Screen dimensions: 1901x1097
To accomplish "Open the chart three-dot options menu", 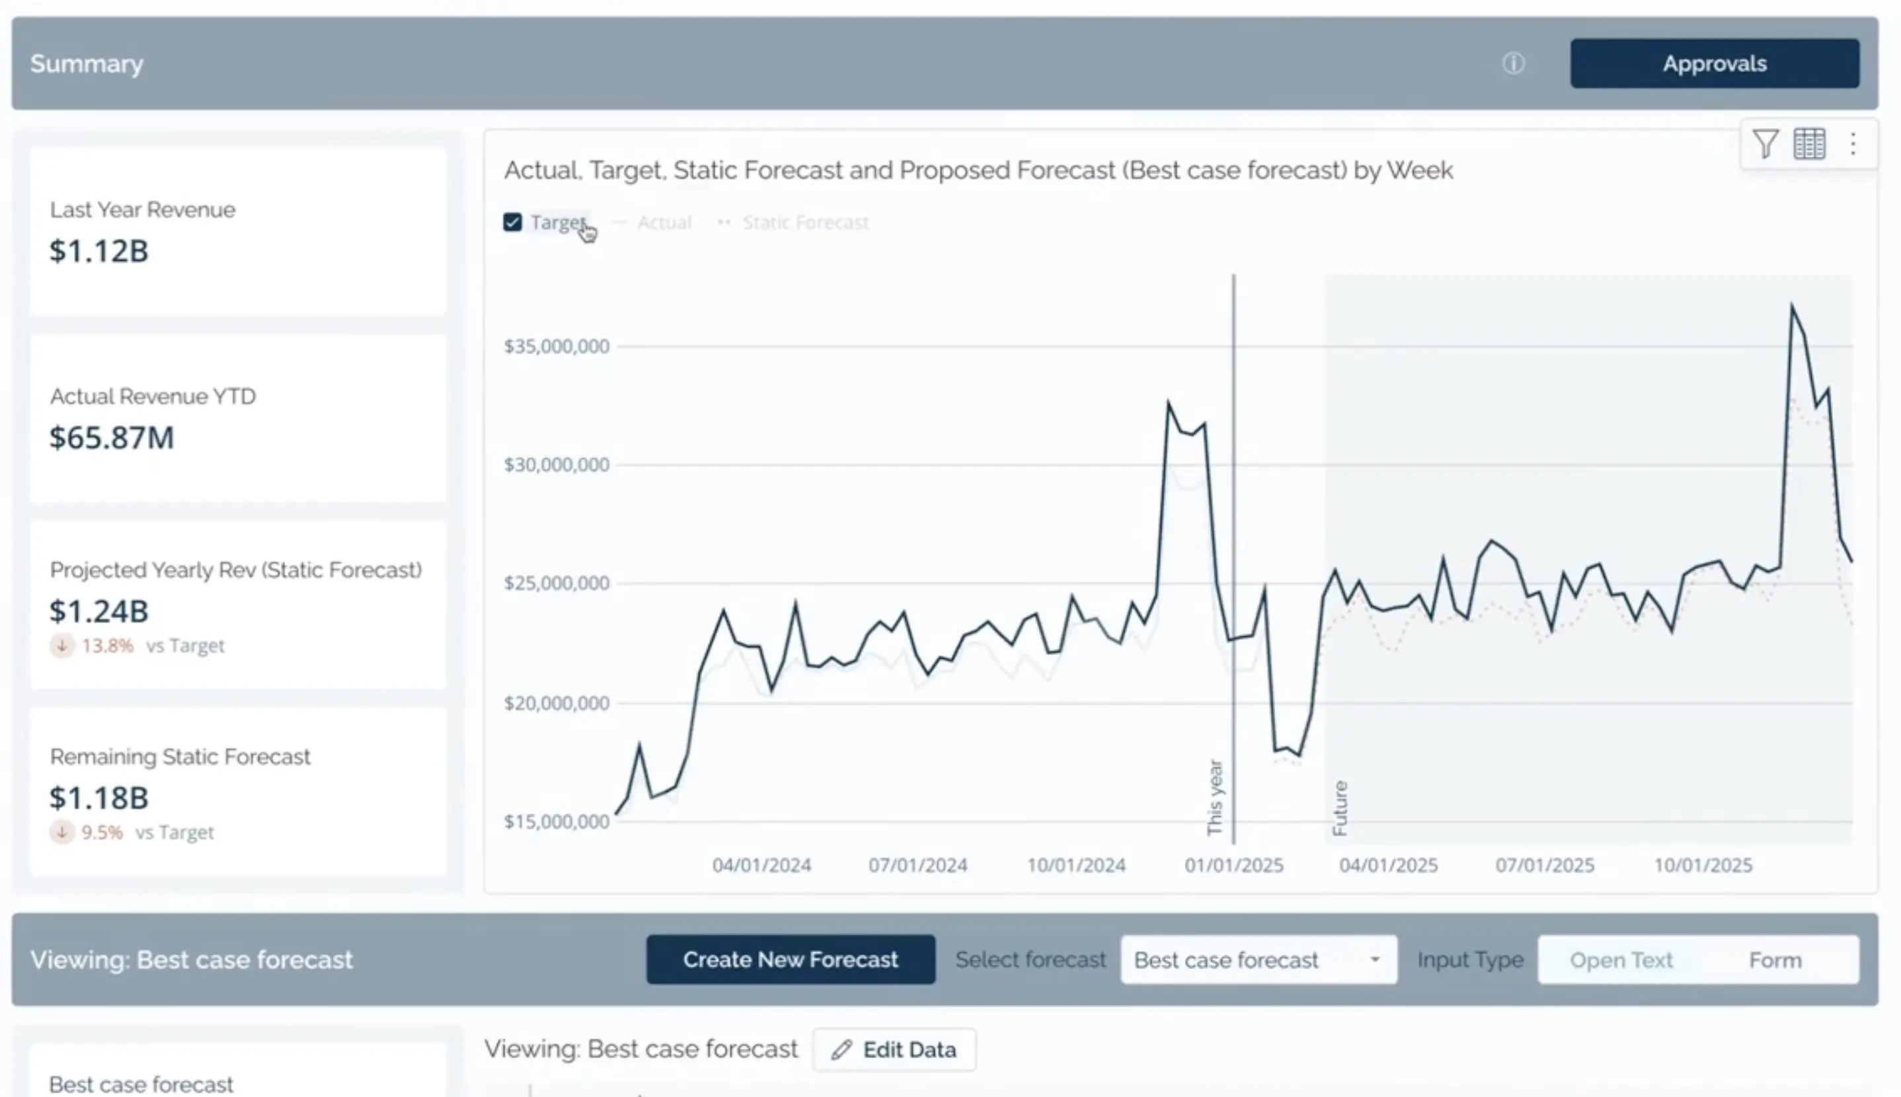I will tap(1853, 143).
